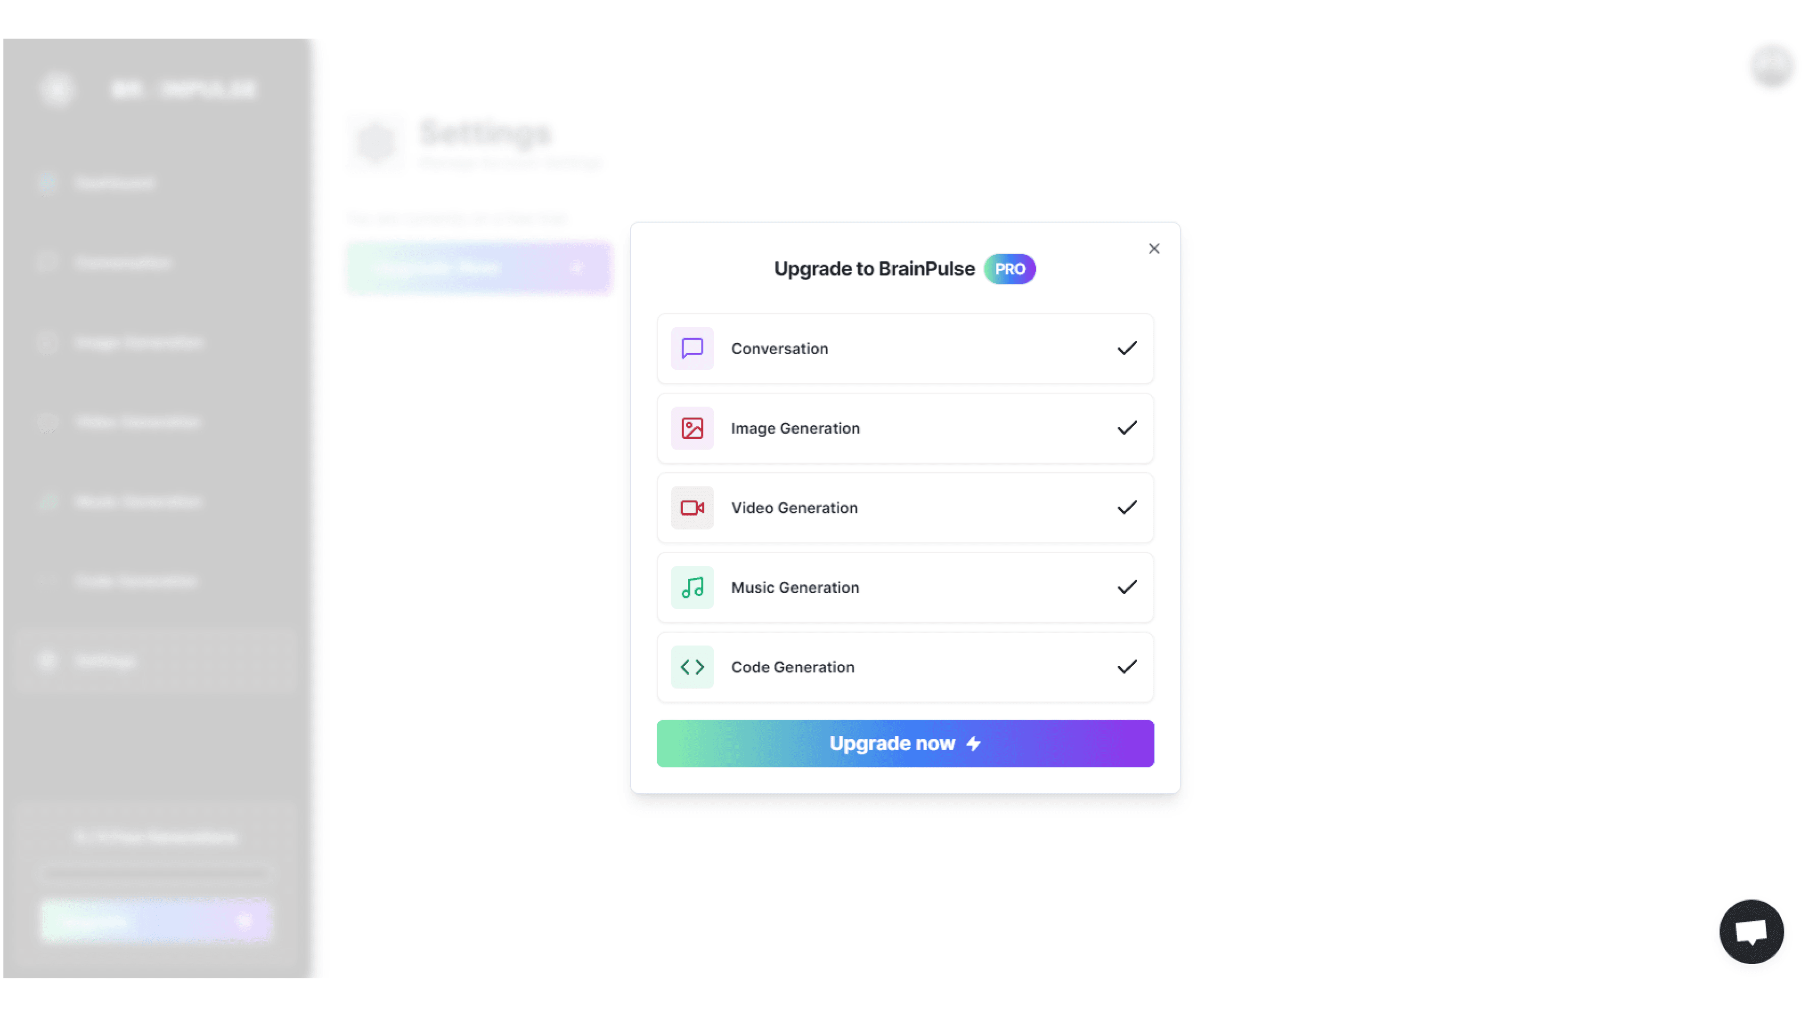Click the checkmark beside Conversation
The image size is (1809, 1017).
[1126, 348]
